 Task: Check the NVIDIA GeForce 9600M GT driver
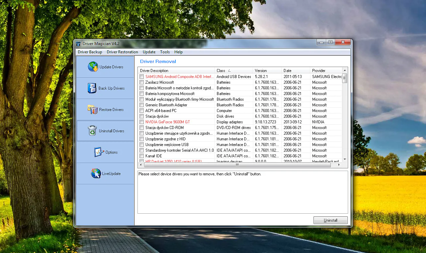[141, 122]
